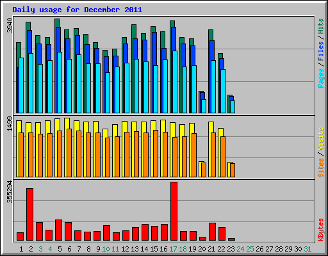Click day 1 on the x-axis
328x256 pixels.
[21, 249]
